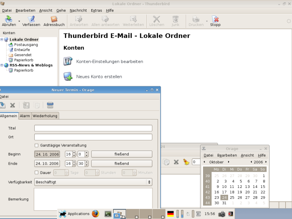Click Neues Konto erstellen link

click(99, 77)
